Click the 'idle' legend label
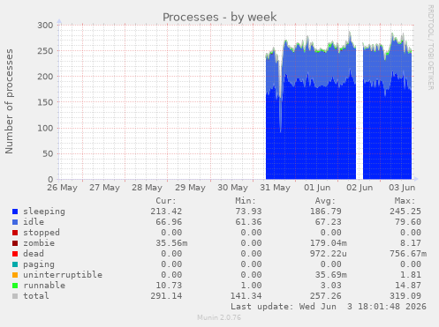The height and width of the screenshot is (327, 439). click(x=34, y=222)
